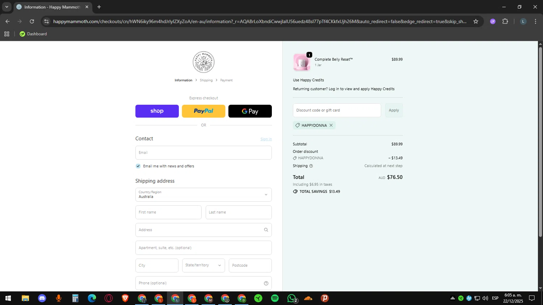Open the phone field help icon
543x305 pixels.
(266, 283)
